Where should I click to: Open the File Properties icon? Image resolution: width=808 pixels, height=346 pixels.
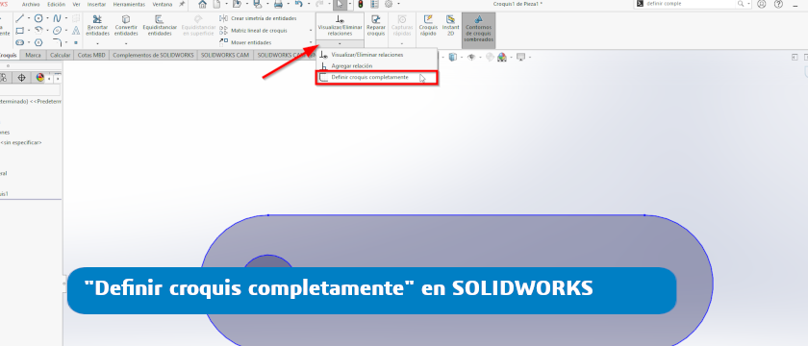tap(374, 4)
